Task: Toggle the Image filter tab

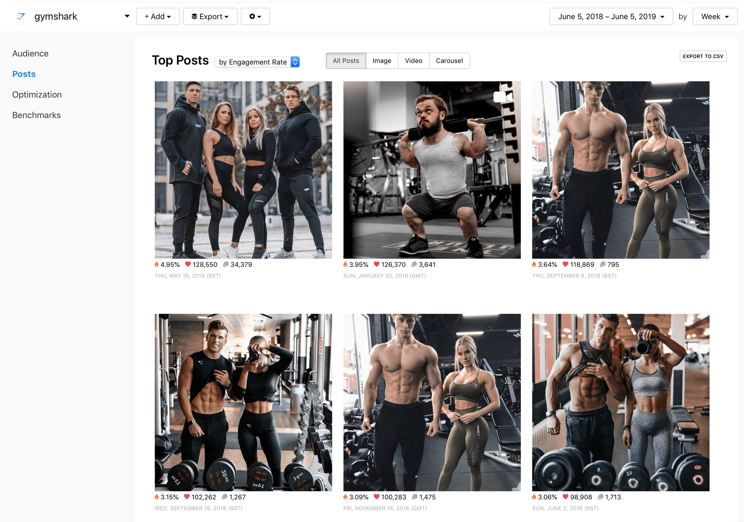Action: [x=382, y=61]
